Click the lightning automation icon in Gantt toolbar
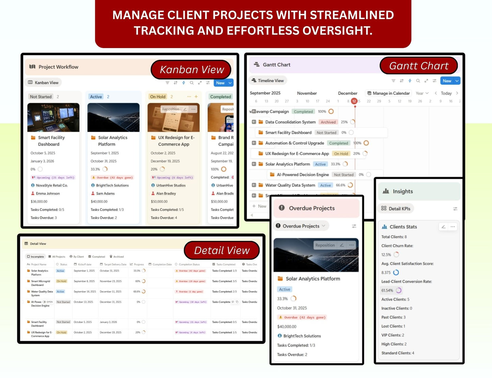 tap(410, 81)
